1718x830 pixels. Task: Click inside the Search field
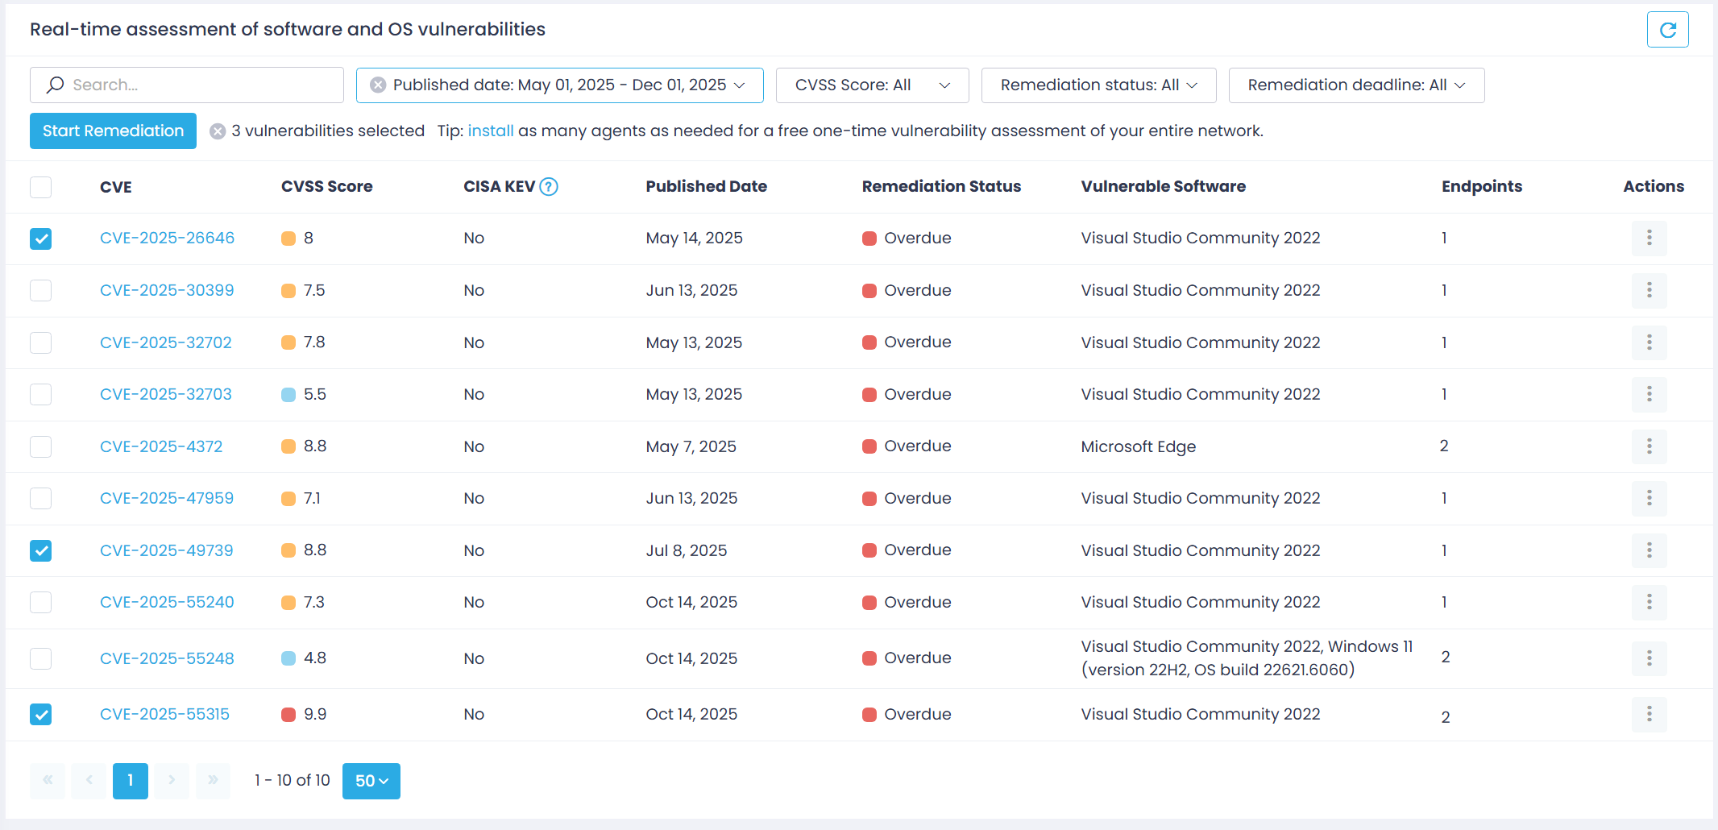pos(185,85)
